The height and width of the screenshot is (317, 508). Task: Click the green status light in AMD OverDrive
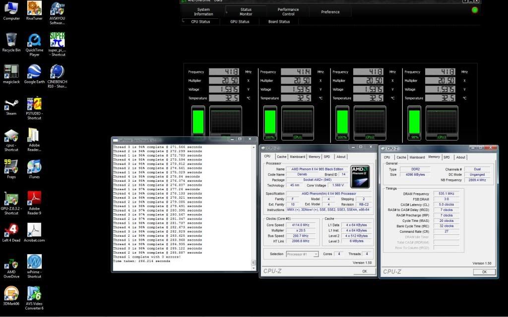(475, 10)
